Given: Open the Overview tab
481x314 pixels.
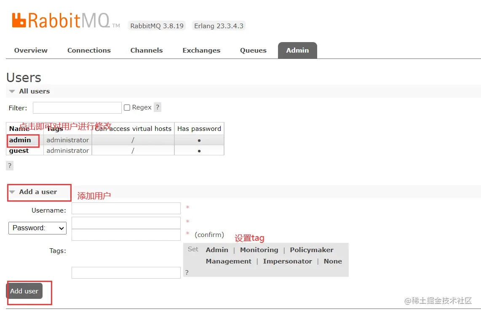Looking at the screenshot, I should pos(31,50).
